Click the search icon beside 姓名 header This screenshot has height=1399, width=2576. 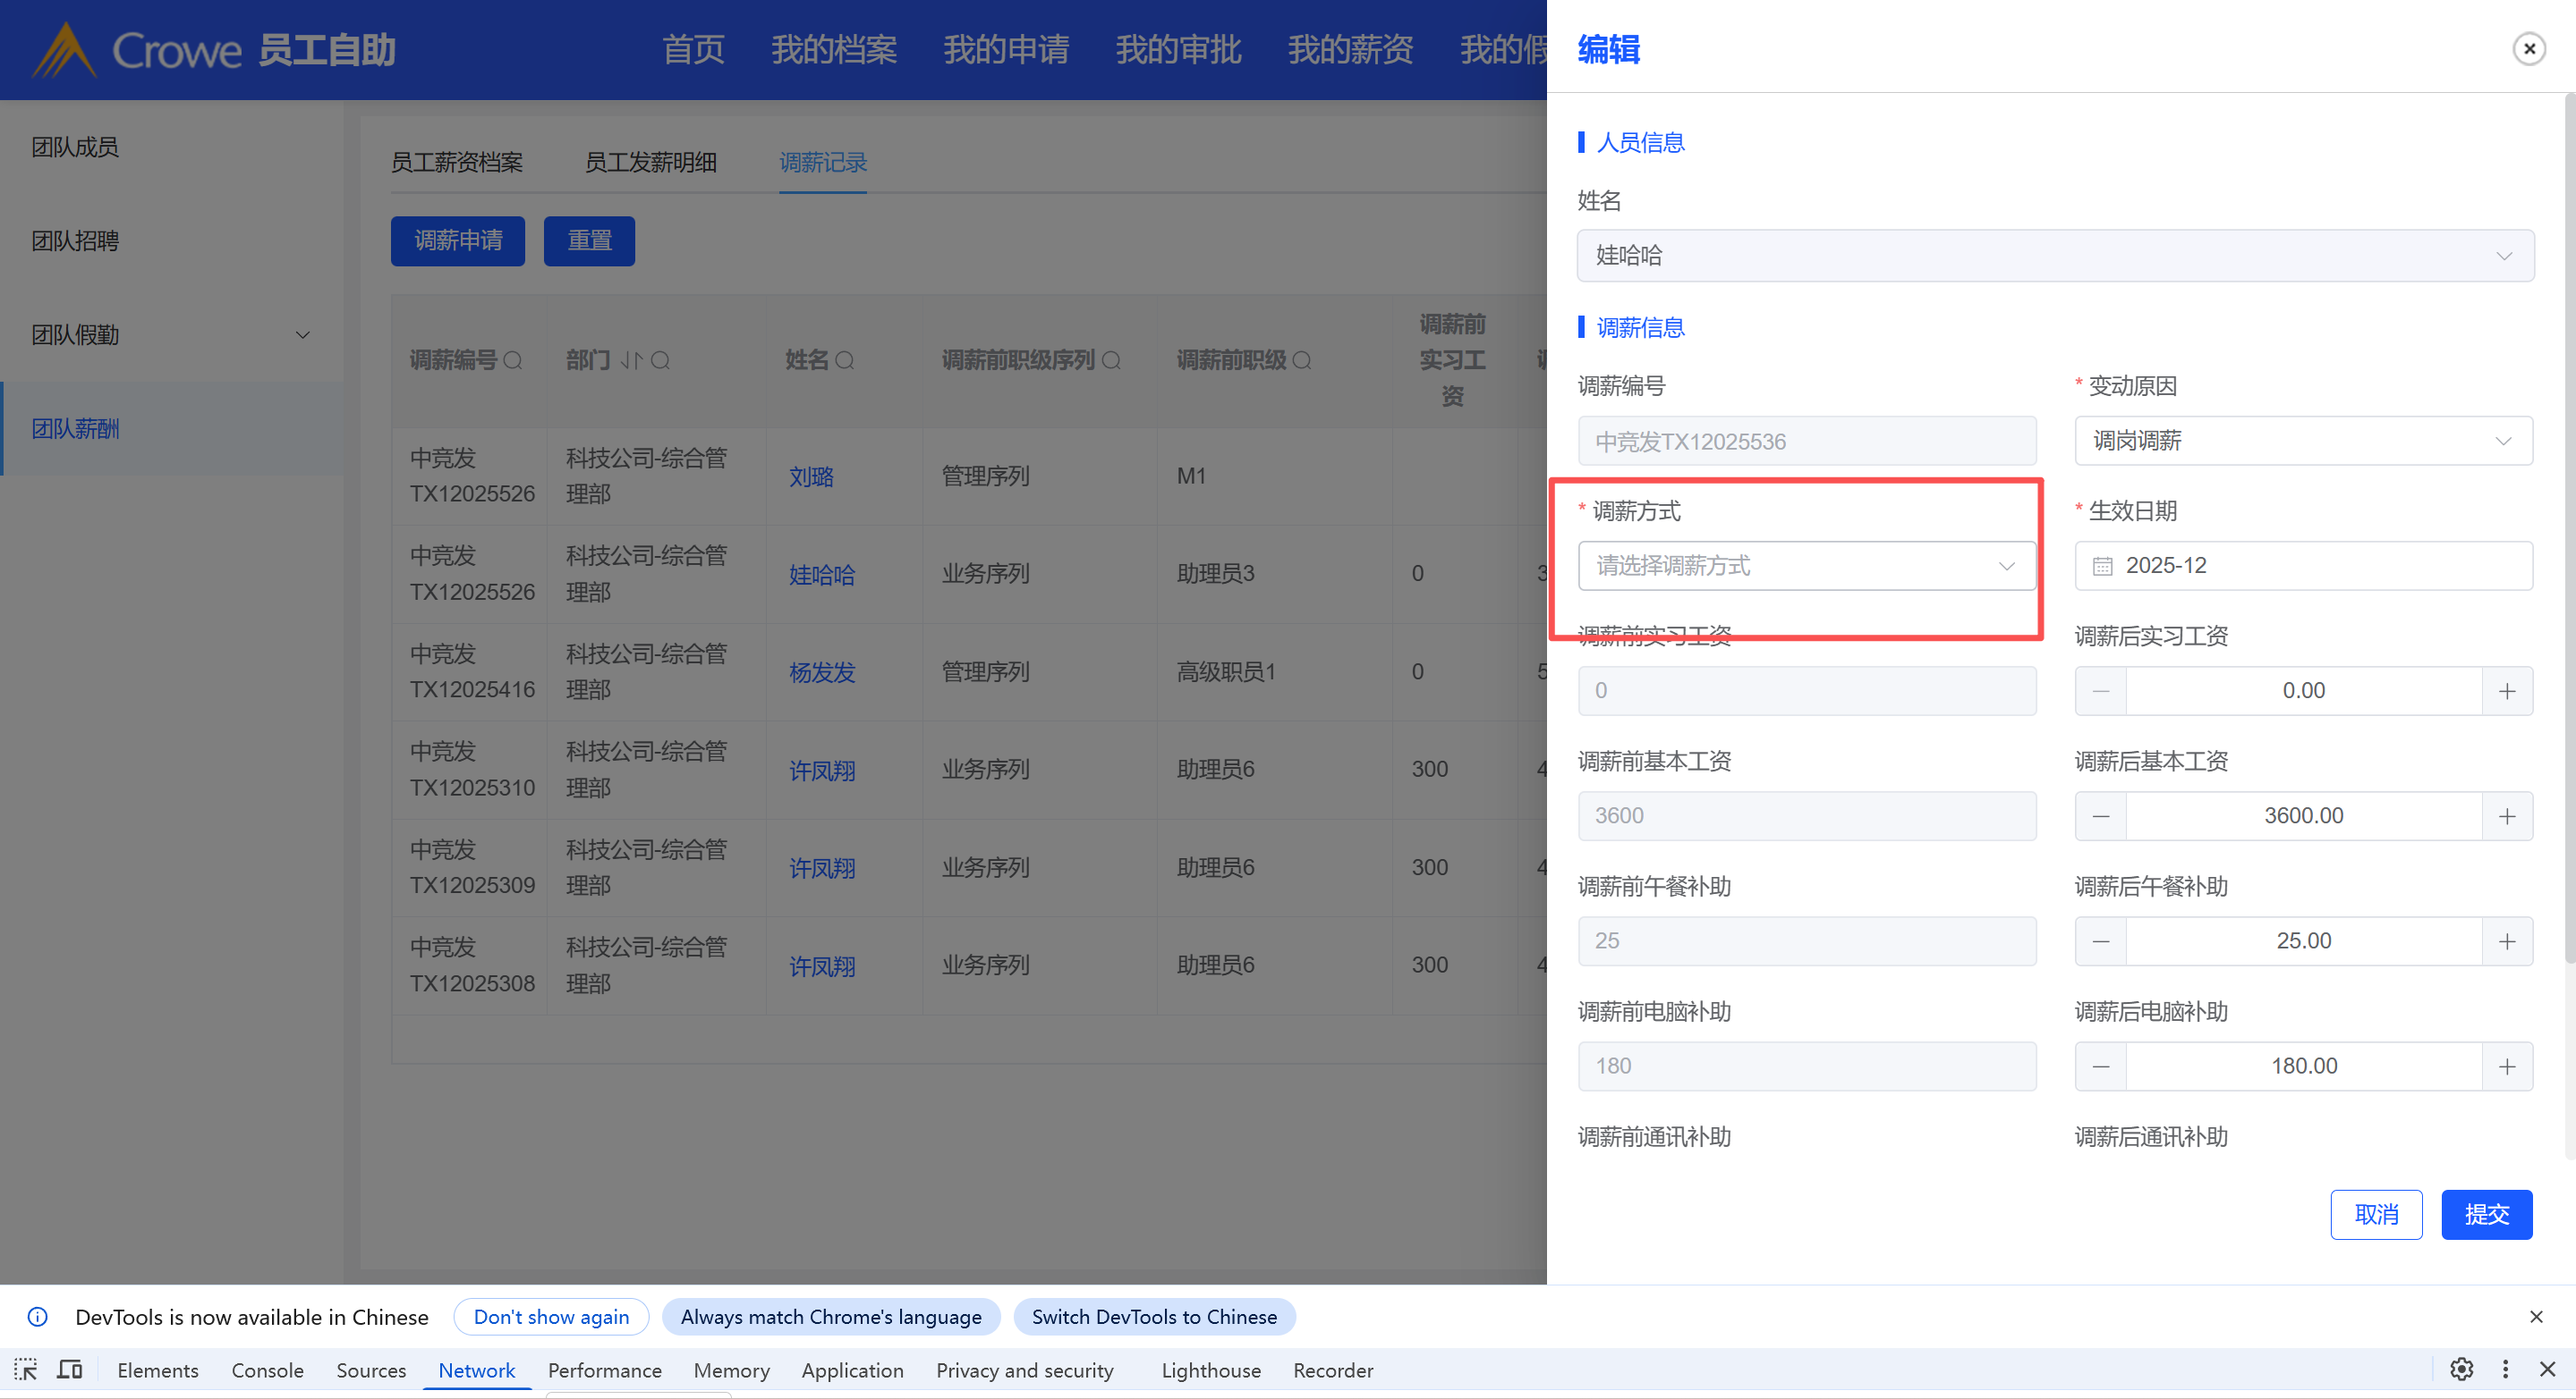tap(845, 361)
